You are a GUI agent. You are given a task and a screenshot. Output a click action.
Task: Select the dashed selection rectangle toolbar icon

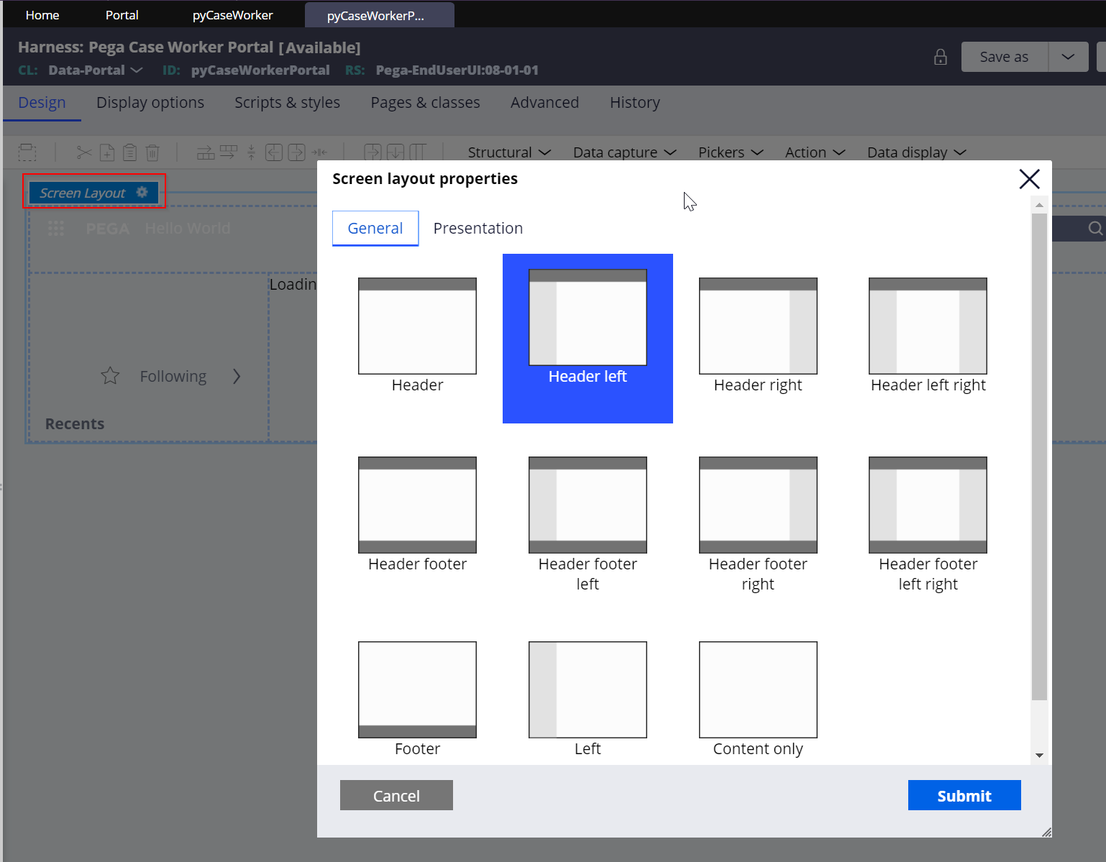27,152
